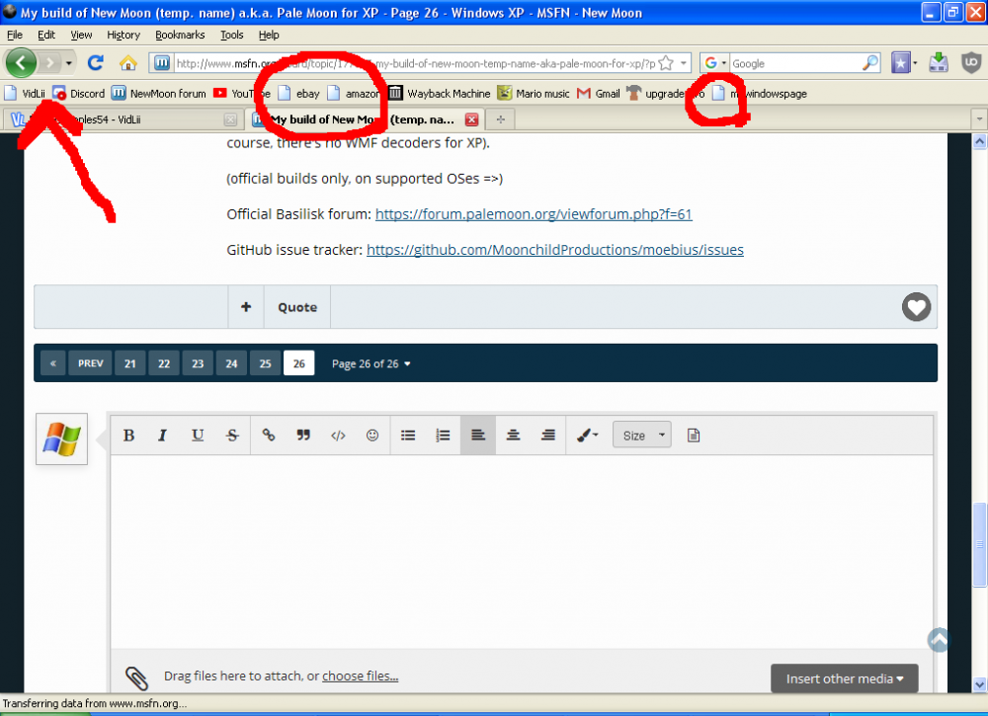The width and height of the screenshot is (988, 716).
Task: Bookmark page using star in address bar
Action: click(x=666, y=63)
